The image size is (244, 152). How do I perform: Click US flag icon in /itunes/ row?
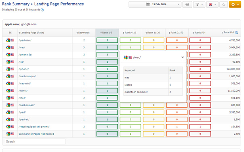pyautogui.click(x=12, y=90)
